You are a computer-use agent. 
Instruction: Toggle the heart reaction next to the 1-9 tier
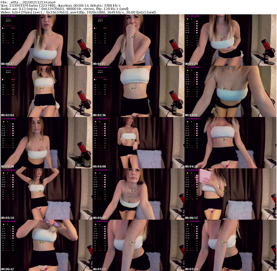[197, 175]
